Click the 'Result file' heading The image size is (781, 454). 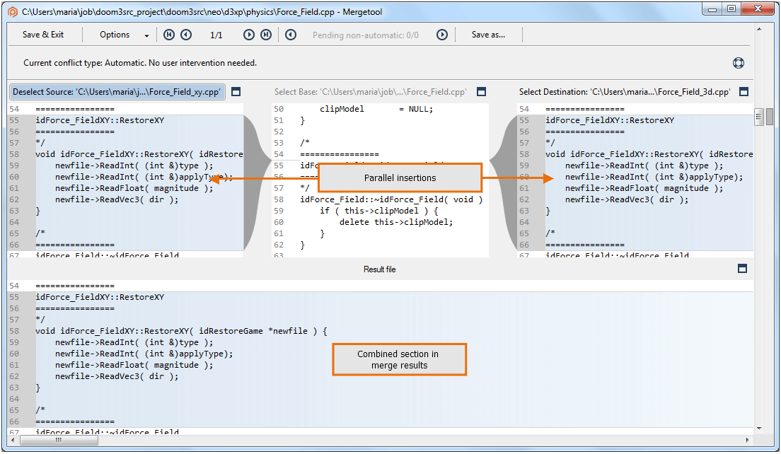380,269
